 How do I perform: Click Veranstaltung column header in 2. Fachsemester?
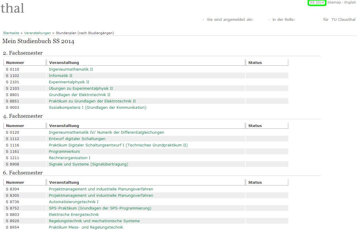tap(64, 63)
